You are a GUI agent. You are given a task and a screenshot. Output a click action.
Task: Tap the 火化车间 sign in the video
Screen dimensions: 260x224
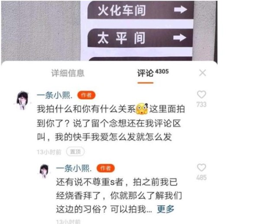point(140,10)
